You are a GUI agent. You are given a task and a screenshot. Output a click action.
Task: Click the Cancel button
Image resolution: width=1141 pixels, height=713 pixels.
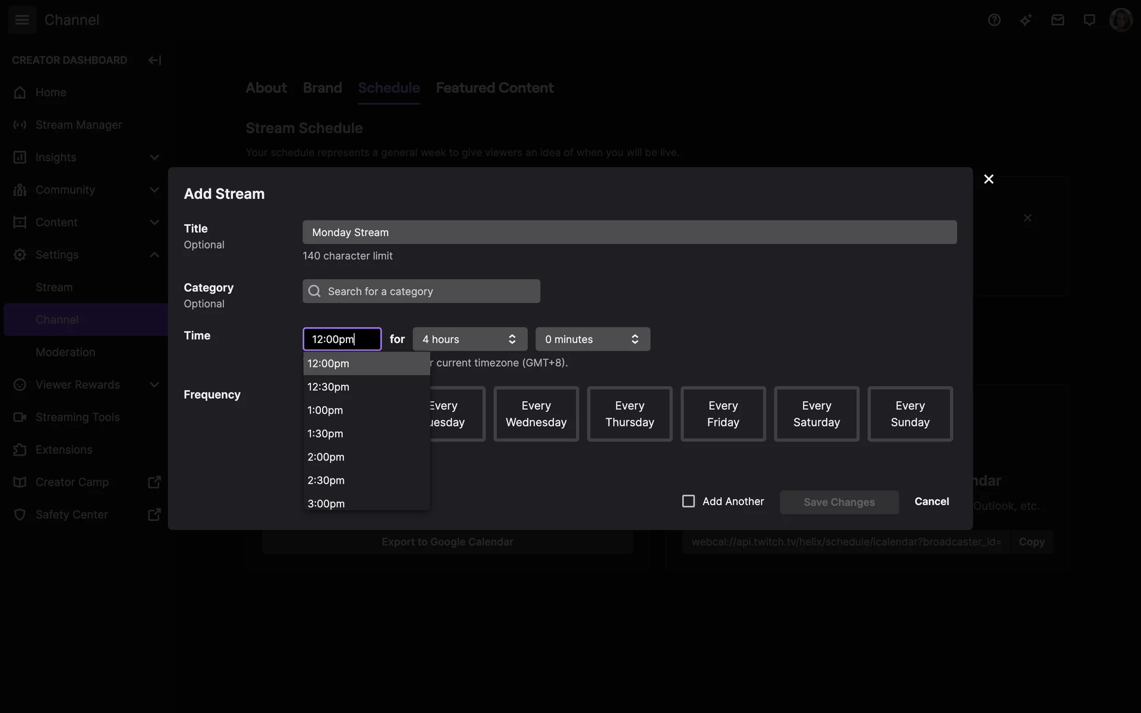pyautogui.click(x=931, y=501)
